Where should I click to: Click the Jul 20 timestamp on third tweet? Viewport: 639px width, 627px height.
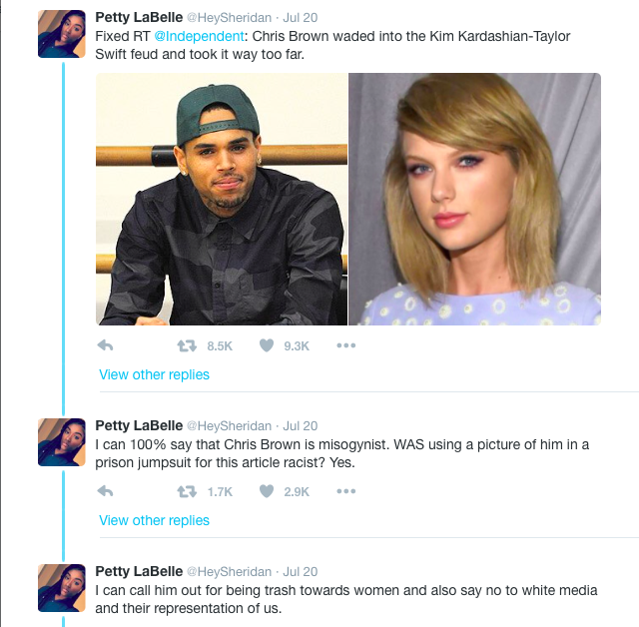pos(301,572)
